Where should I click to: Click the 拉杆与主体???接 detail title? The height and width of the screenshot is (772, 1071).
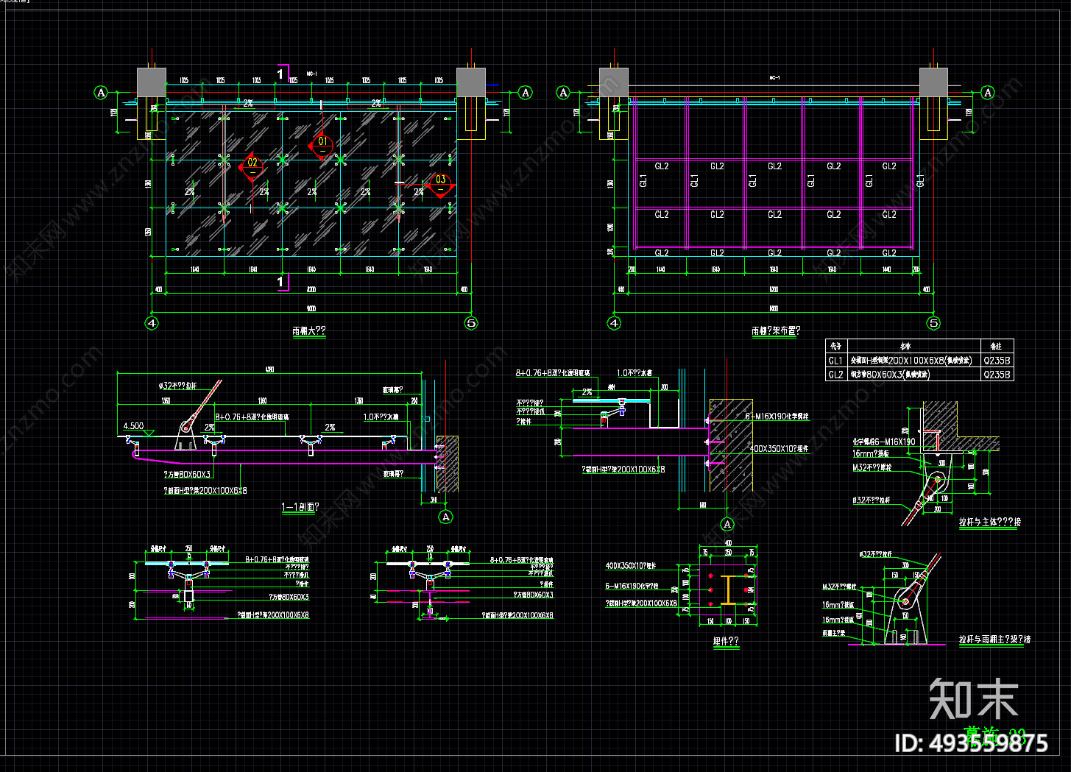pyautogui.click(x=989, y=522)
